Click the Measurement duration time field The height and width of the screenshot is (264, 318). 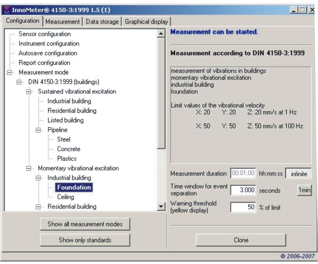coord(243,173)
